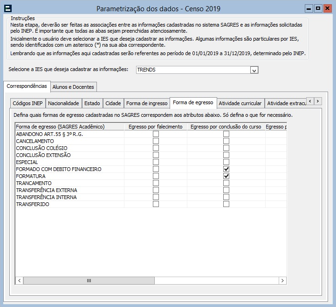Close the Parametrização dos dados window

point(327,8)
